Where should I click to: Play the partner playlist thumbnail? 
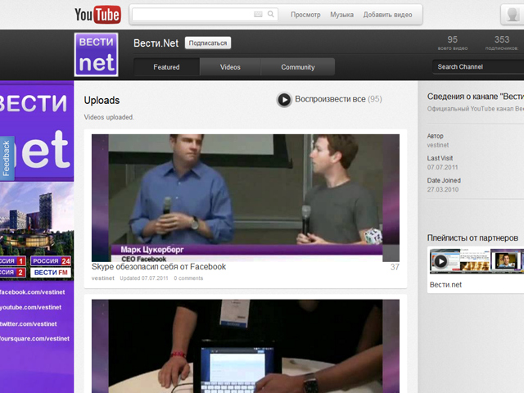tap(476, 260)
